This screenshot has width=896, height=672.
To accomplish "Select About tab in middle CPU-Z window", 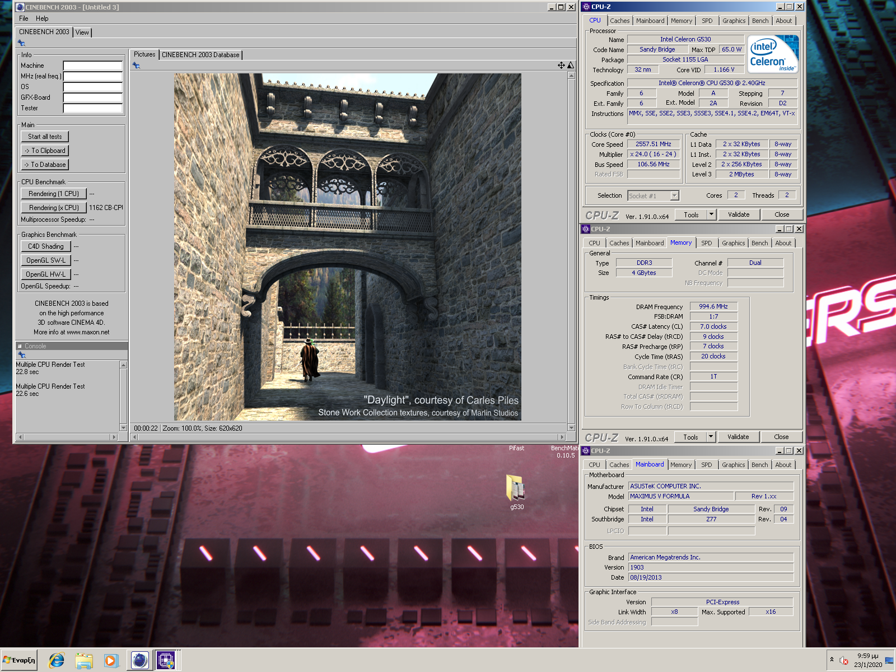I will point(783,243).
